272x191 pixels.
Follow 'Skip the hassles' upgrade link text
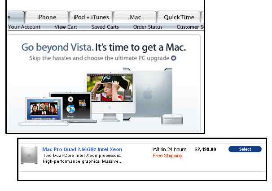pos(99,58)
